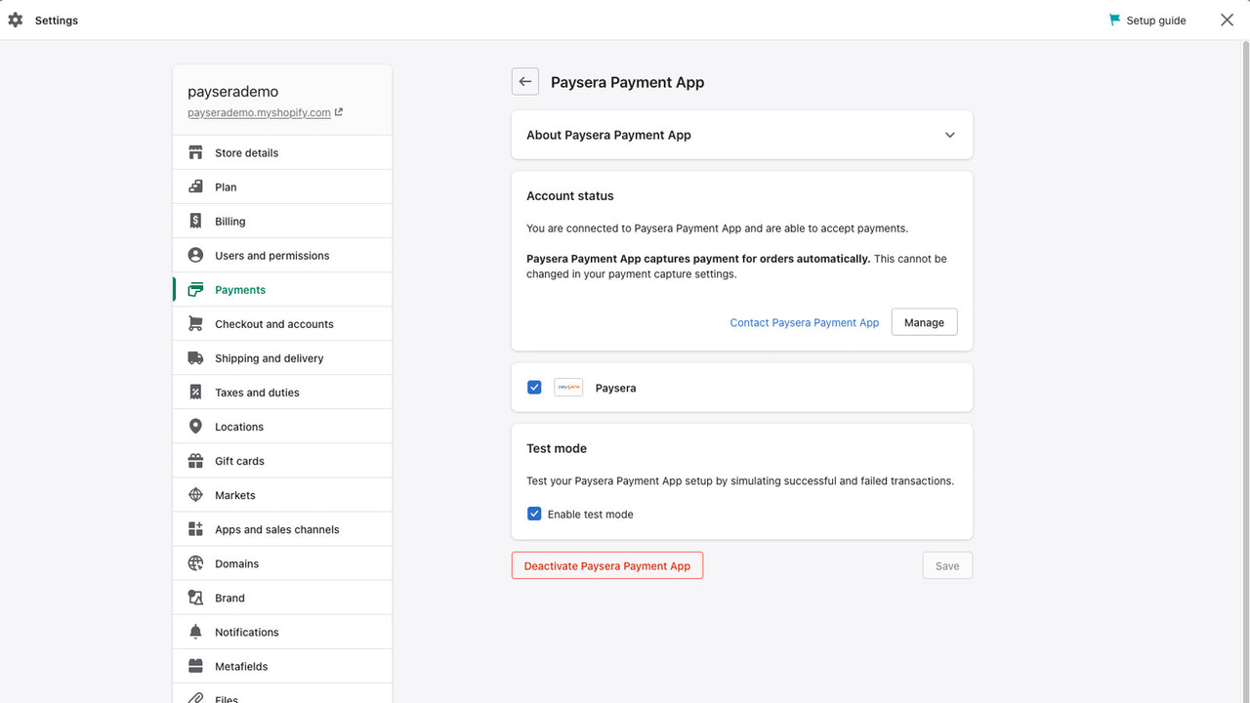This screenshot has height=703, width=1250.
Task: Go to Taxes and duties
Action: (282, 392)
